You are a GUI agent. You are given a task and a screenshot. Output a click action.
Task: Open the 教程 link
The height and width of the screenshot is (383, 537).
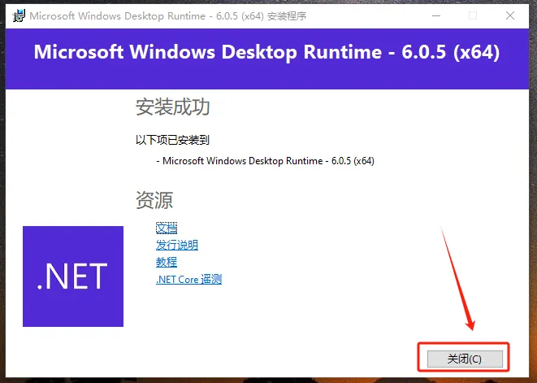click(167, 262)
